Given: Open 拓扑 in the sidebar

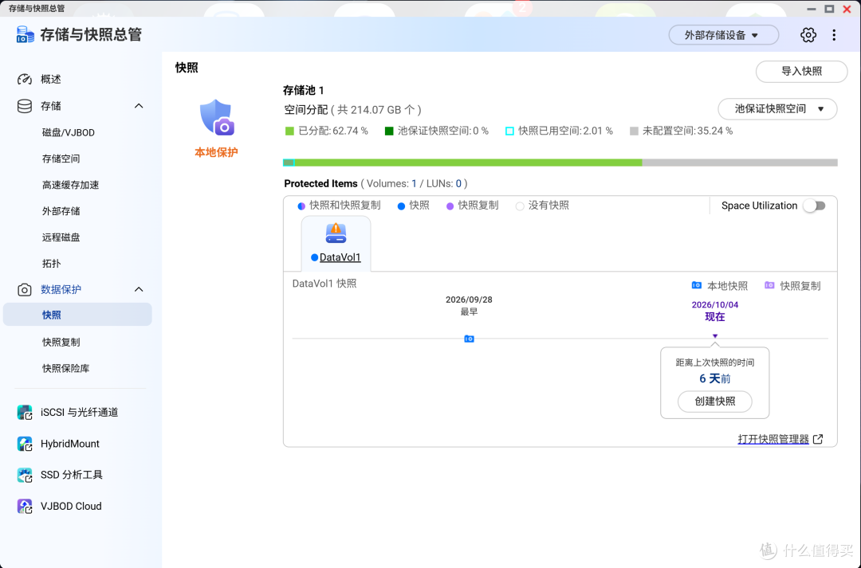Looking at the screenshot, I should [51, 264].
